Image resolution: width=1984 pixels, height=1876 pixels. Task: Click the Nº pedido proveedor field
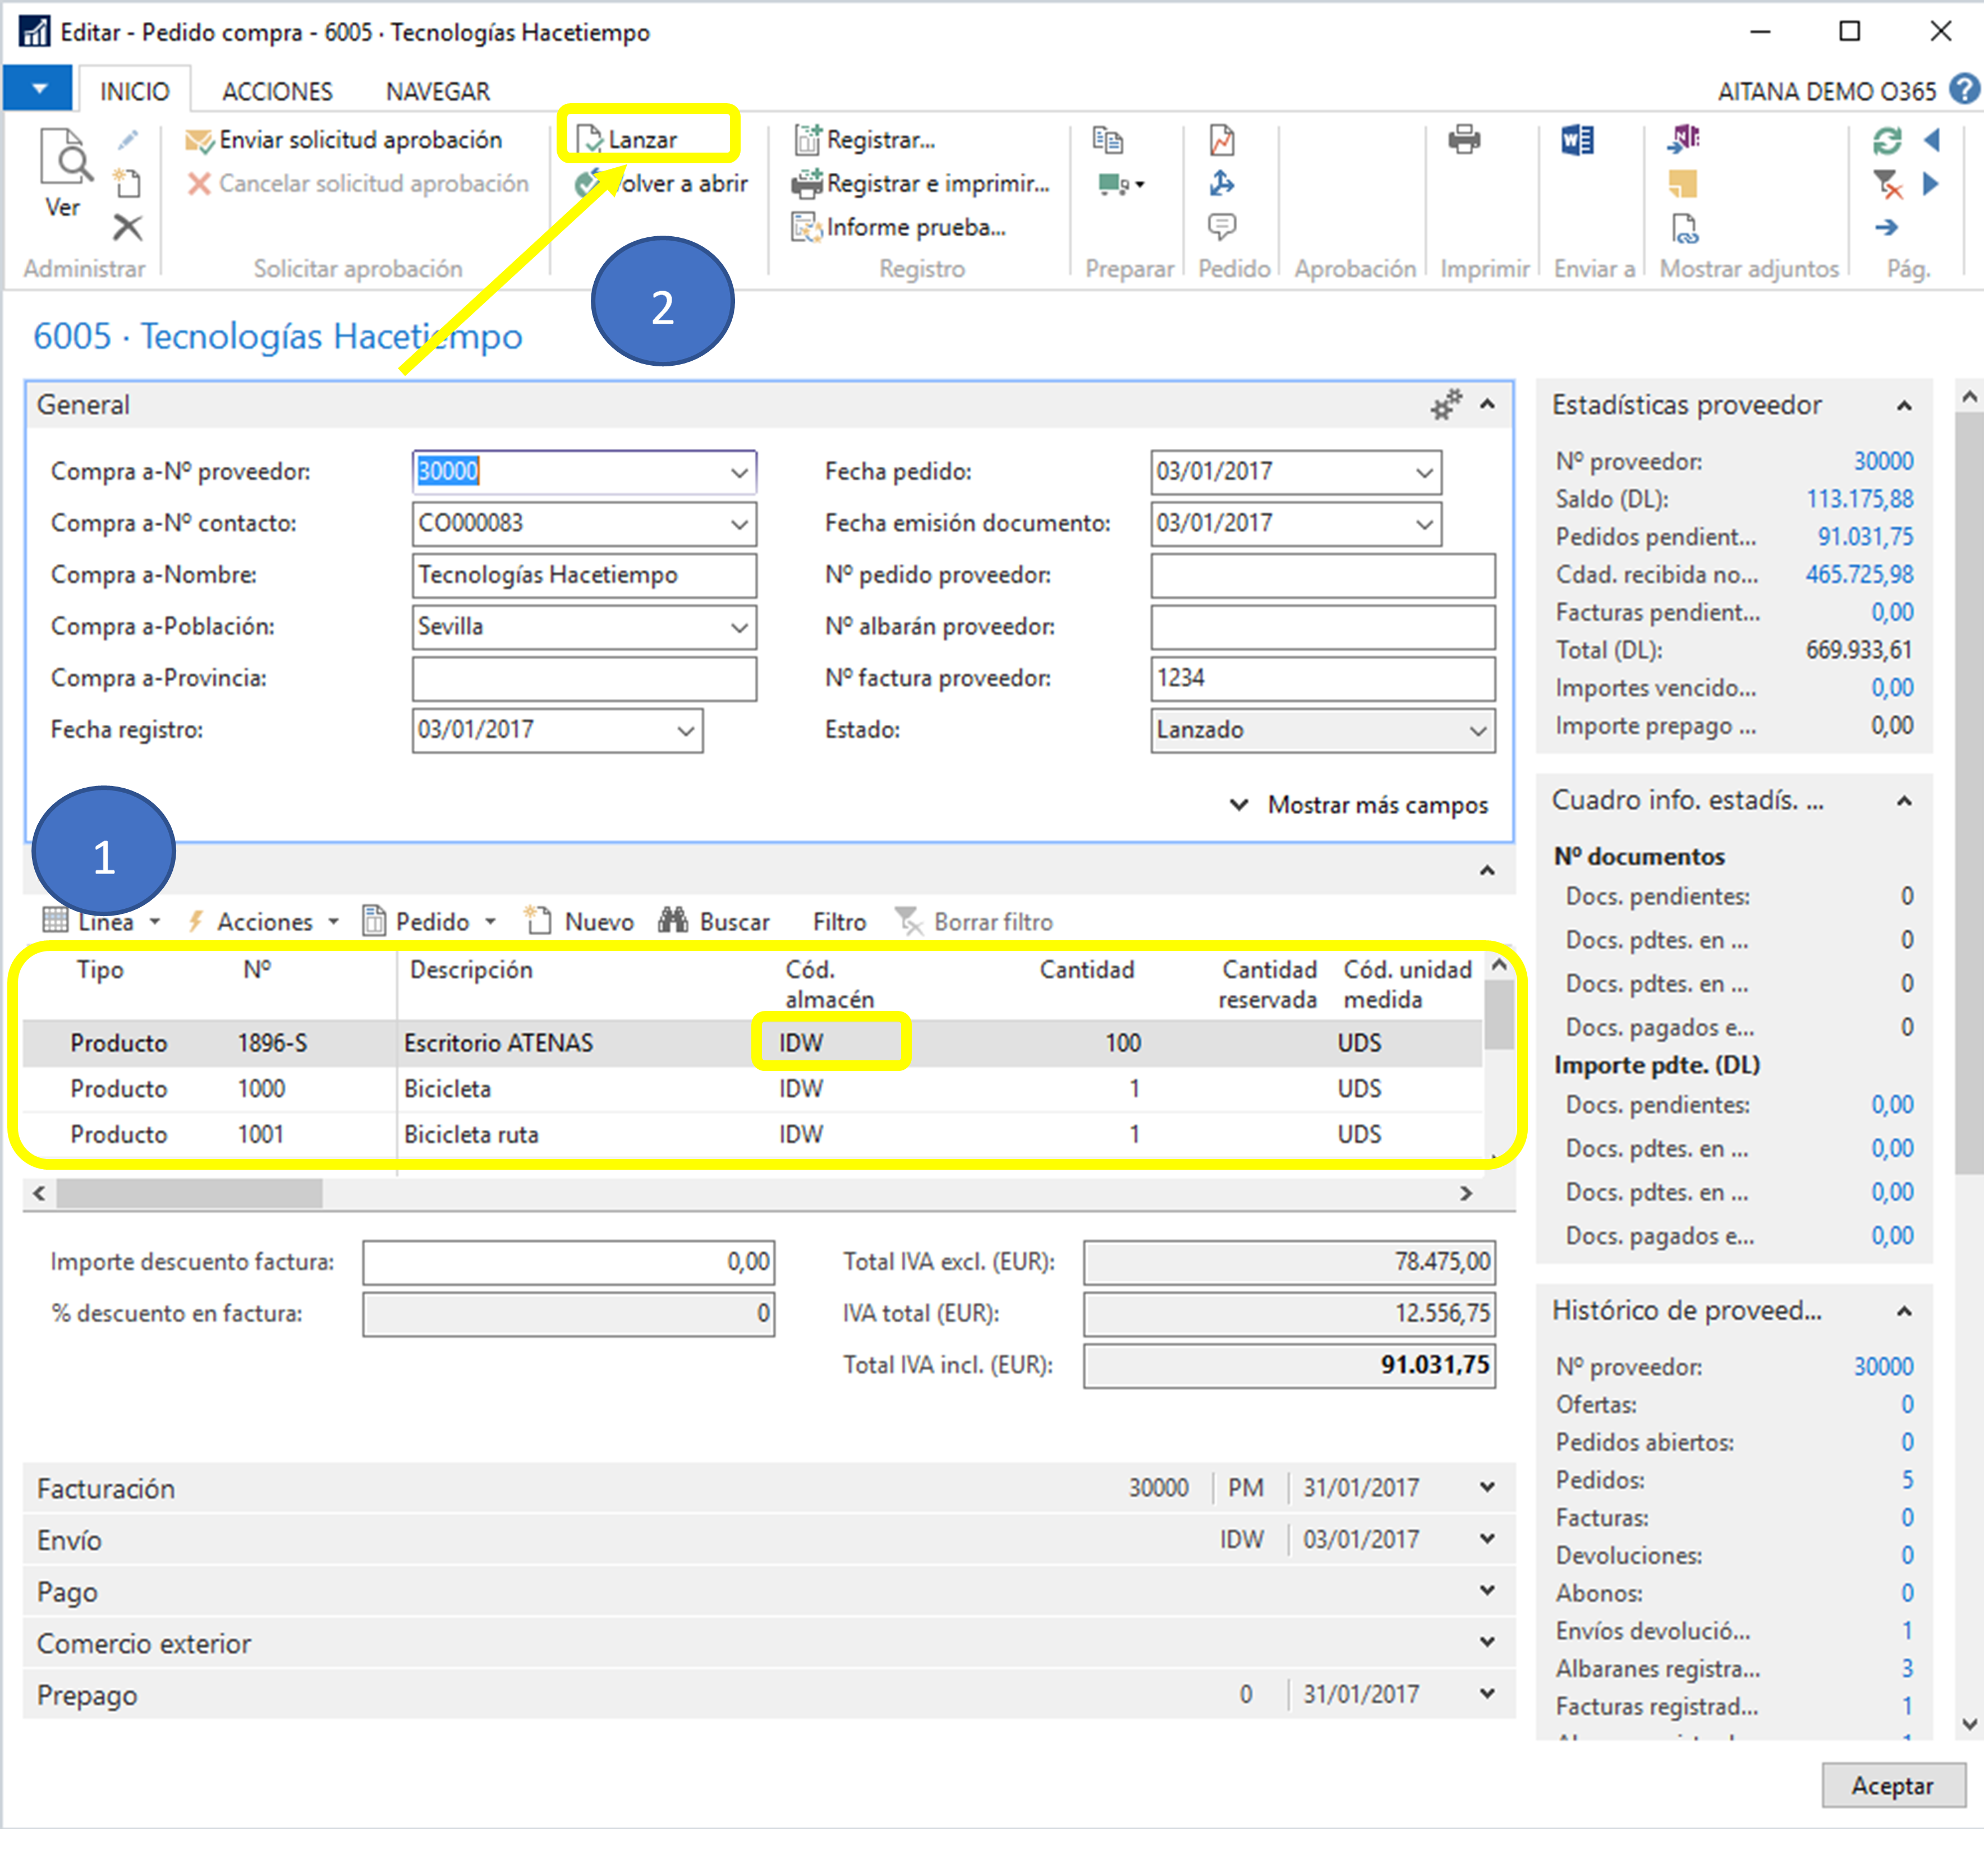coord(1323,575)
